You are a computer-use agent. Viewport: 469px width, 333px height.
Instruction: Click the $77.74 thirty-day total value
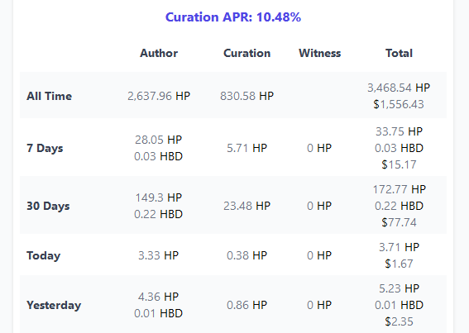(399, 222)
